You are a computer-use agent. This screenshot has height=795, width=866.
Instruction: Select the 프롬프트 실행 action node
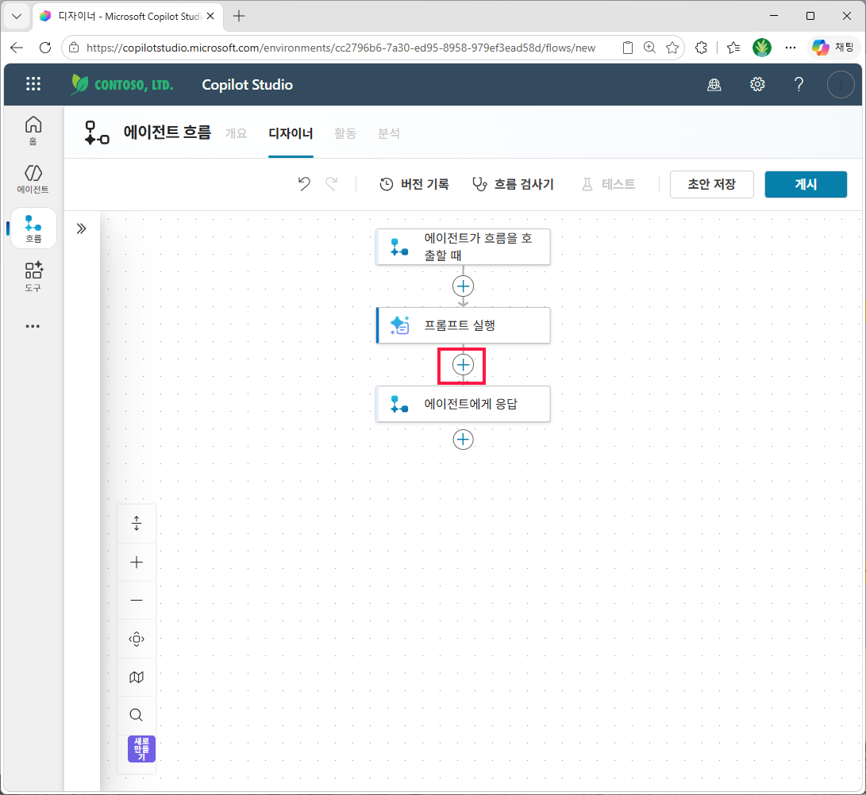click(x=463, y=325)
